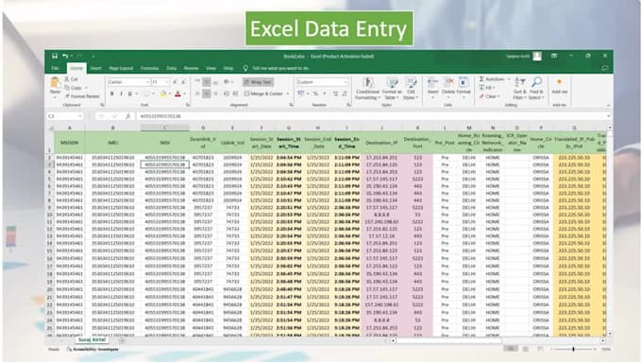Image resolution: width=642 pixels, height=362 pixels.
Task: Click the Page Layout view button in status bar
Action: [x=525, y=349]
